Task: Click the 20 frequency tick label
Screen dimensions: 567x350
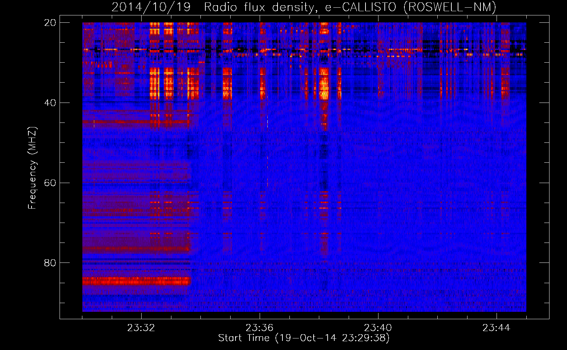Action: pos(50,23)
